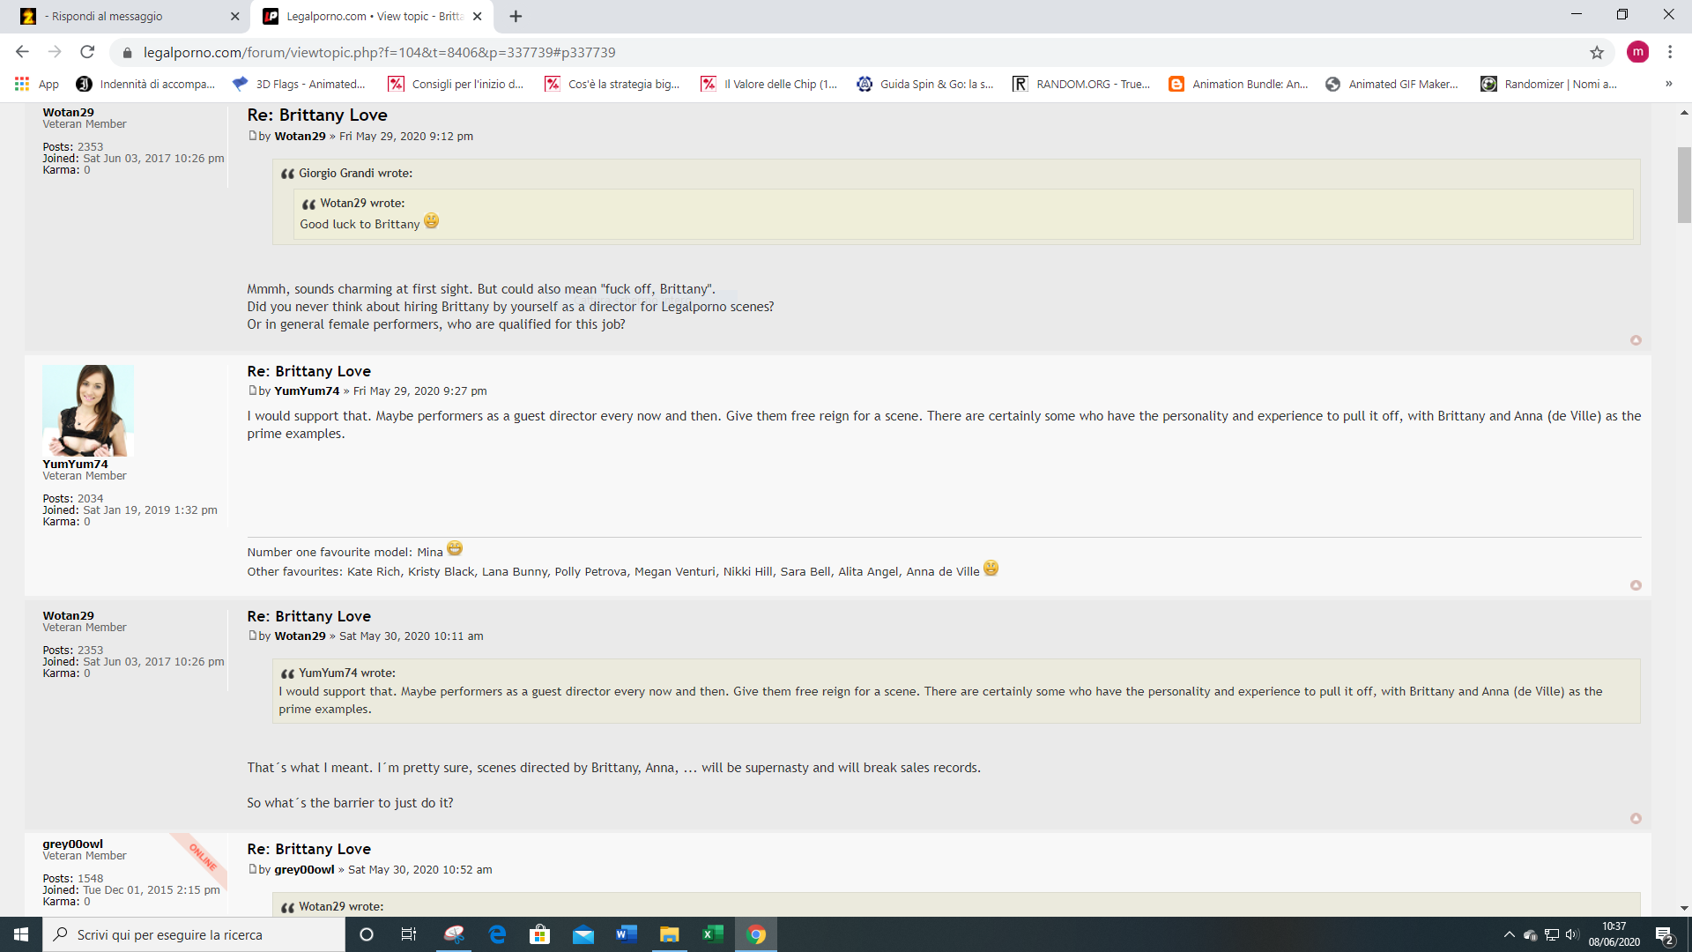This screenshot has height=952, width=1692.
Task: Open RANDOM.ORG bookmark
Action: 1081,84
